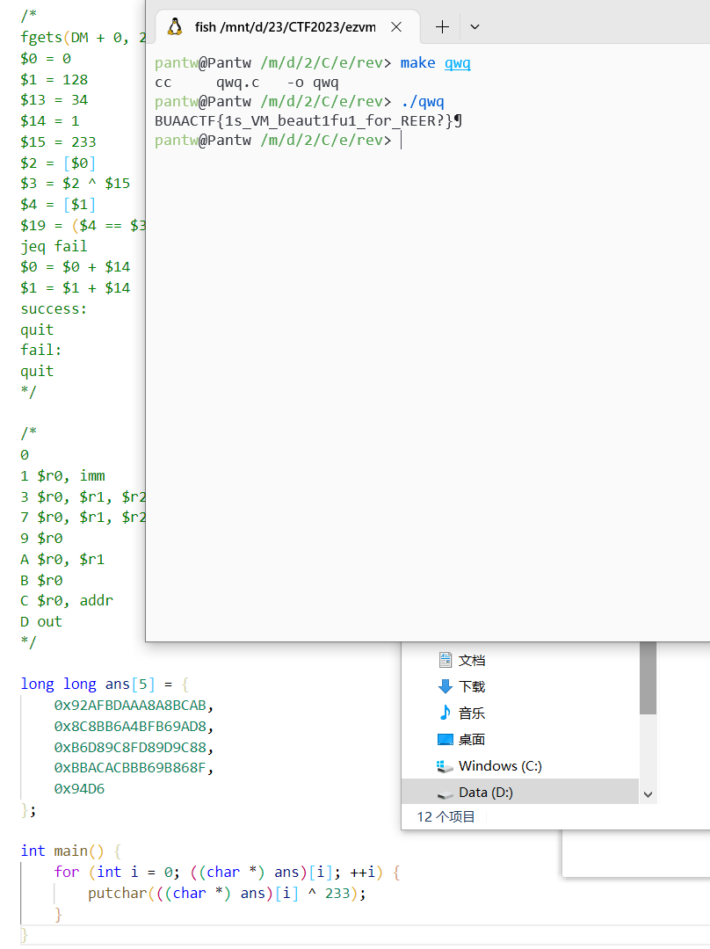Screen dimensions: 710x949
Task: Click the underlined qwq make target
Action: coord(457,63)
